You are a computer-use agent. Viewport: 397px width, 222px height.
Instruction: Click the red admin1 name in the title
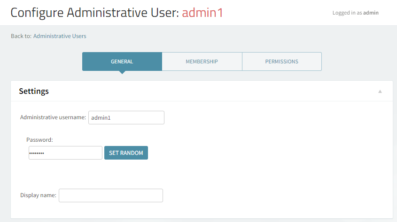(x=202, y=13)
